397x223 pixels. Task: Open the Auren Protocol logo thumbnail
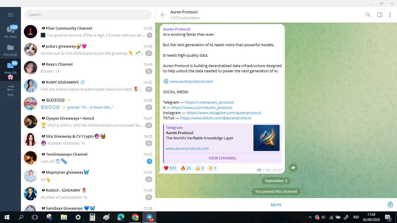(266, 138)
